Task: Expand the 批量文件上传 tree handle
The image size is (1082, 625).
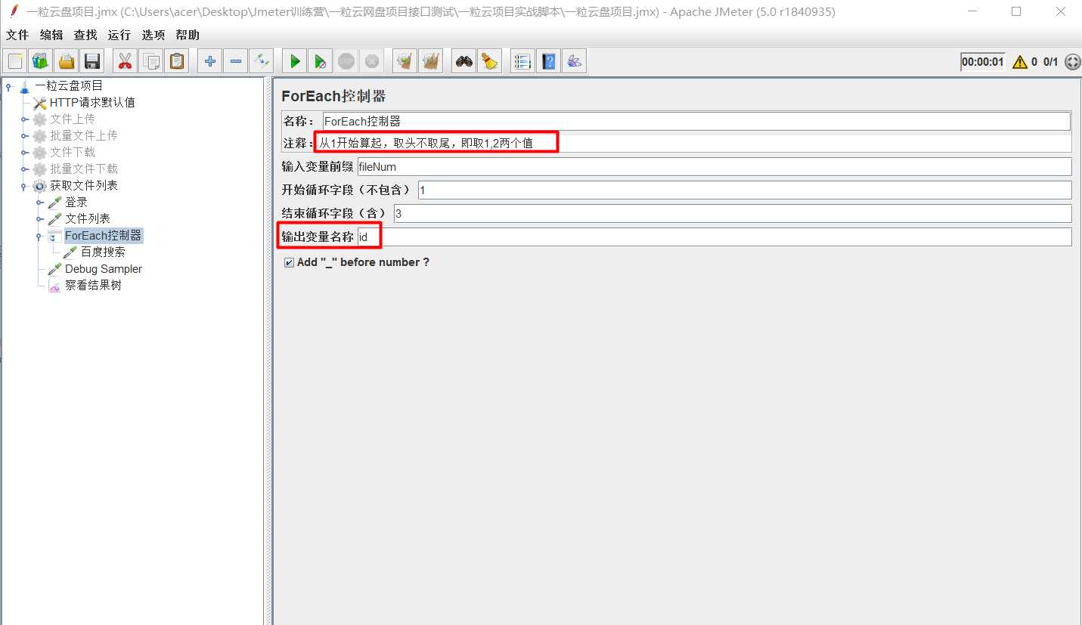Action: pyautogui.click(x=24, y=136)
